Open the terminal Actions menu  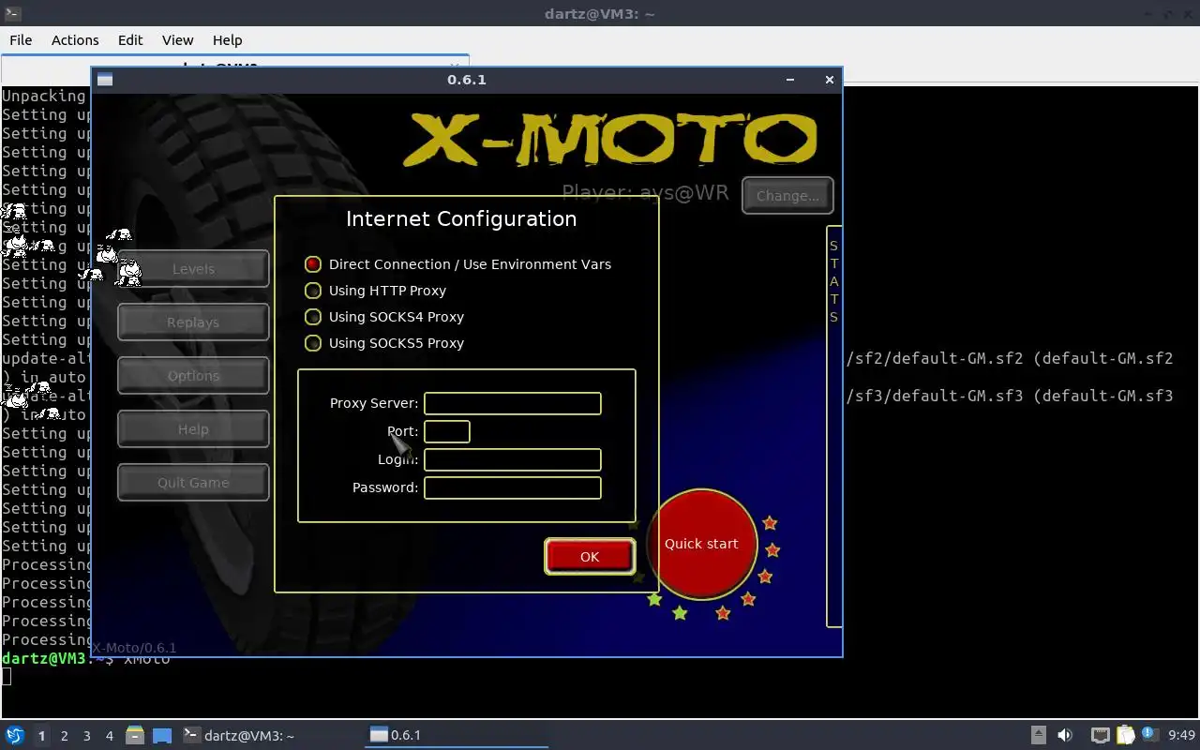pos(75,40)
